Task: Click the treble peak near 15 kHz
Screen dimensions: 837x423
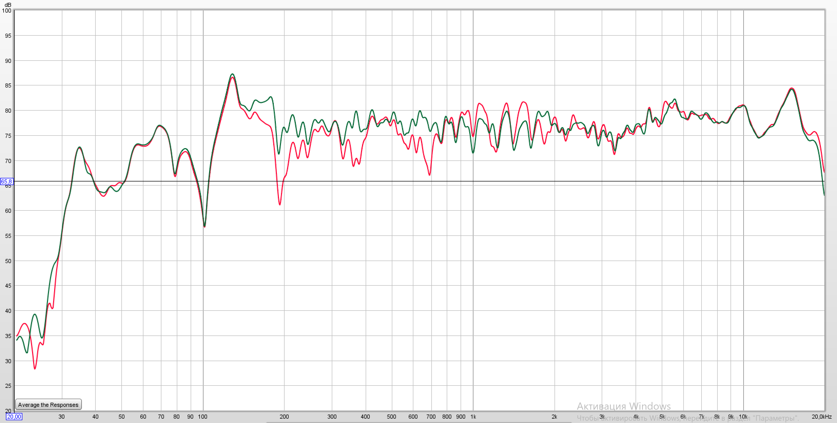Action: [792, 89]
